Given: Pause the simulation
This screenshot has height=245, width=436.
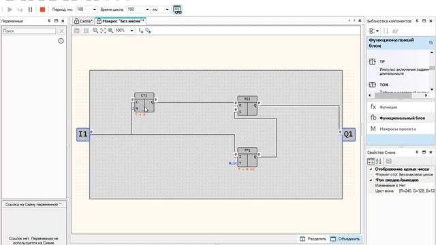Looking at the screenshot, I should point(30,10).
